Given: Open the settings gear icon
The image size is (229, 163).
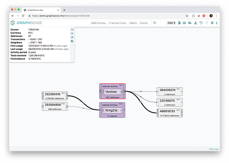Looking at the screenshot, I should 212,23.
